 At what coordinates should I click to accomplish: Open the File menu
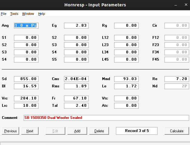(x=4, y=14)
